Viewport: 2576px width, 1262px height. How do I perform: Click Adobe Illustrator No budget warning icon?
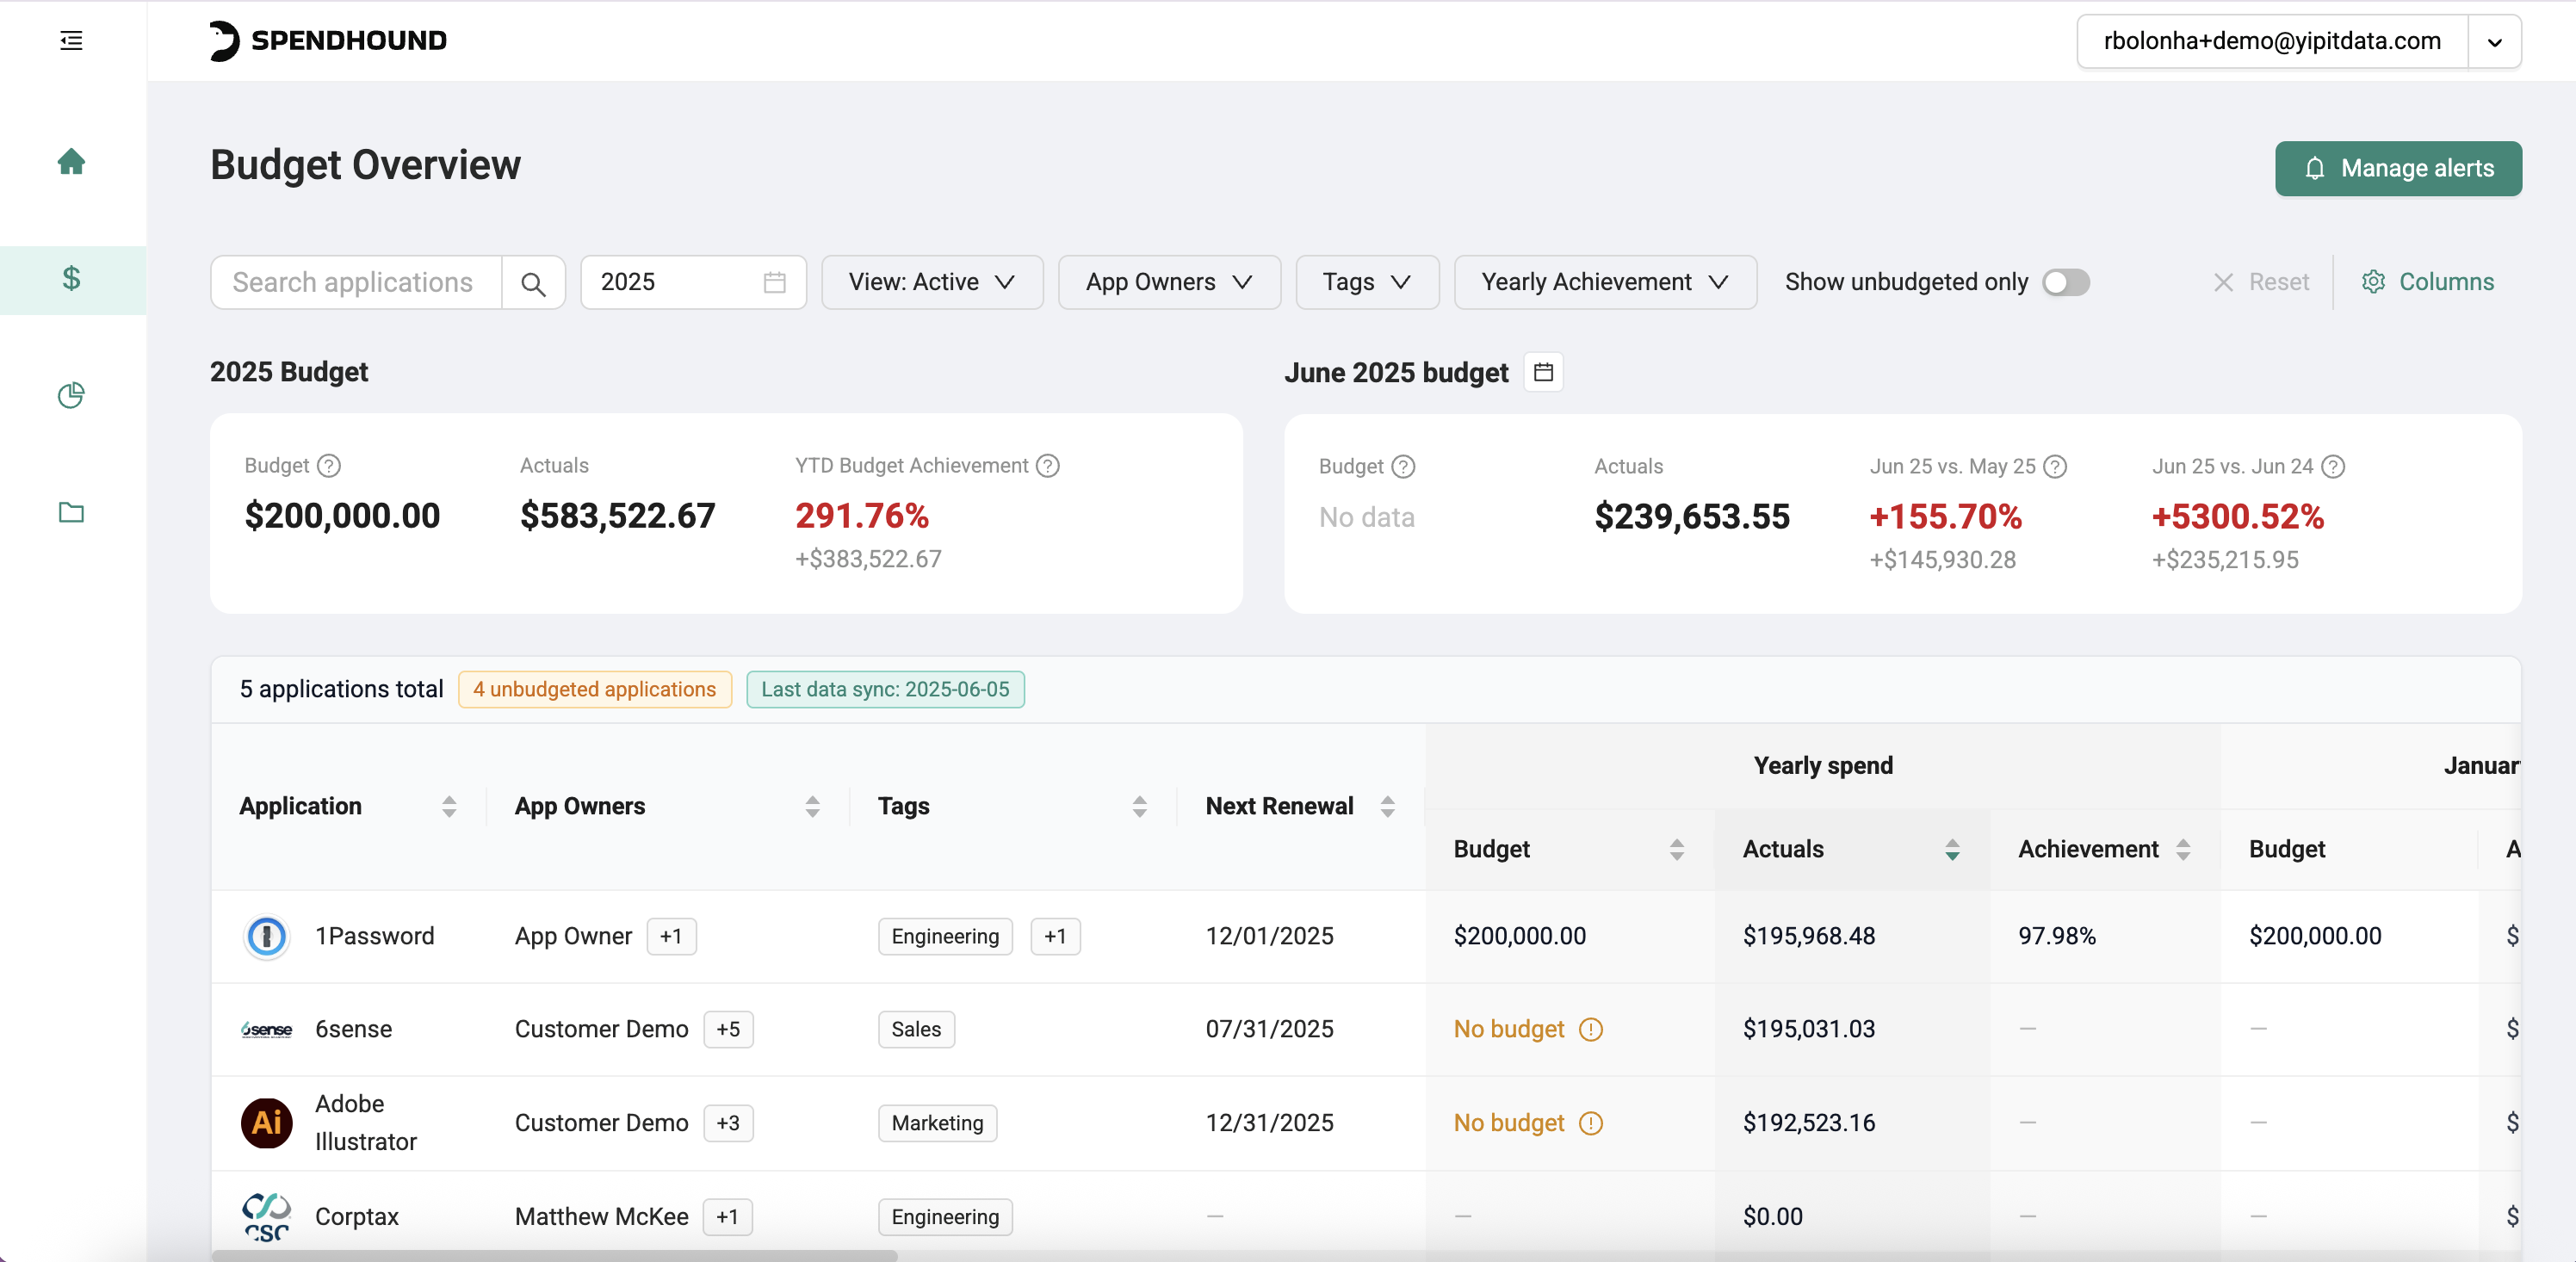point(1590,1124)
